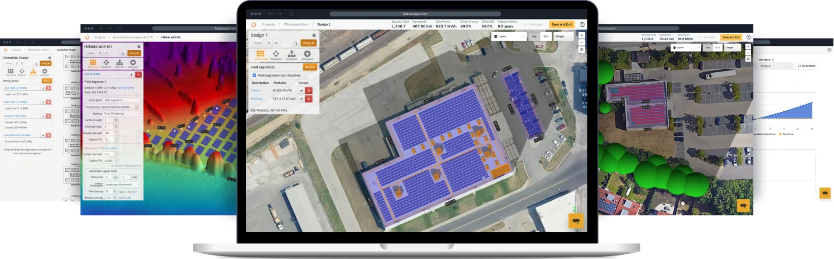Toggle Field segments cast shadows checkbox

pos(254,75)
